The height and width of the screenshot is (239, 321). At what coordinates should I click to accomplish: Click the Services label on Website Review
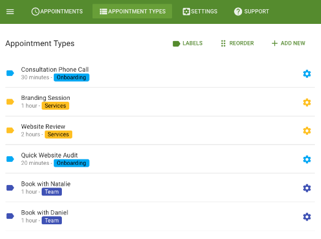click(x=58, y=134)
